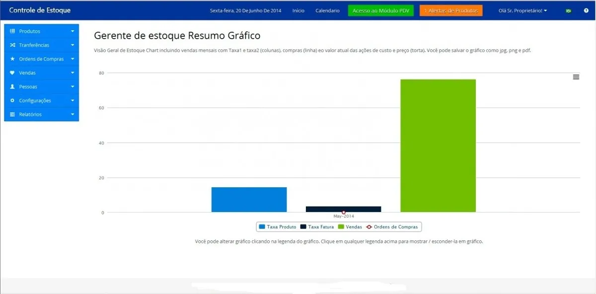Click the heart icon beside Vendas
This screenshot has width=596, height=294.
[x=12, y=73]
